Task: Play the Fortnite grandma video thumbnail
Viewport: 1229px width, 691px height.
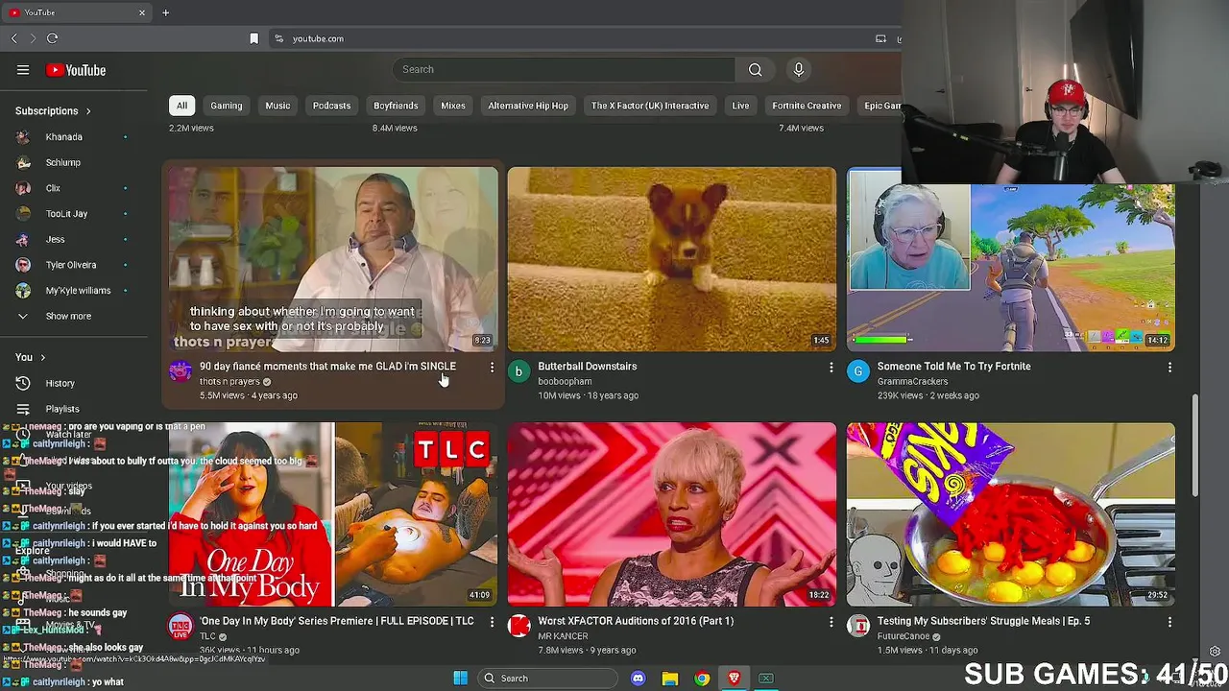Action: click(1010, 259)
